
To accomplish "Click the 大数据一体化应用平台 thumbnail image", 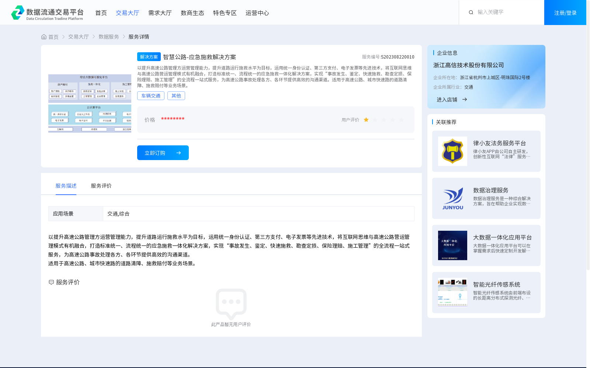I will 452,245.
